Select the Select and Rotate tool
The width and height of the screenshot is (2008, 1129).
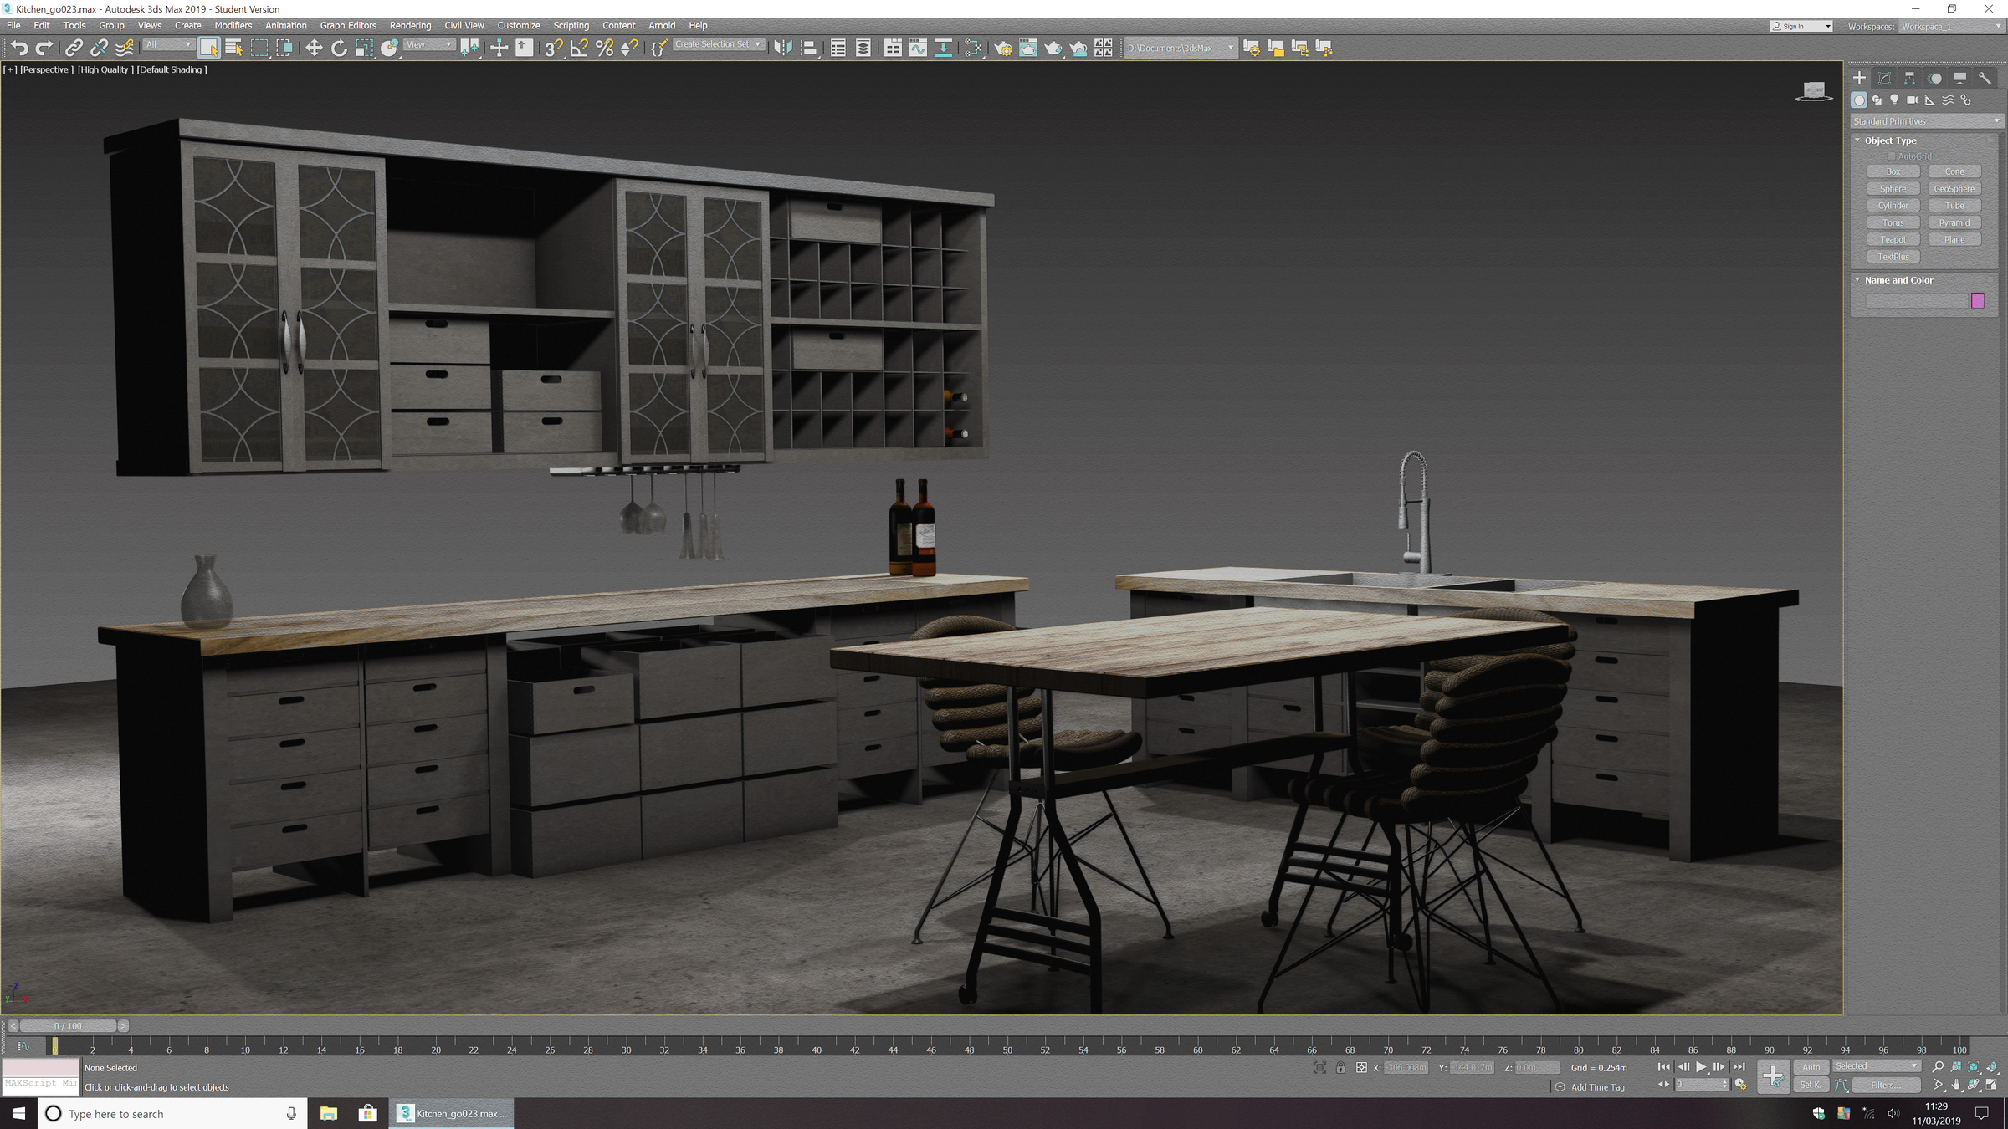339,48
